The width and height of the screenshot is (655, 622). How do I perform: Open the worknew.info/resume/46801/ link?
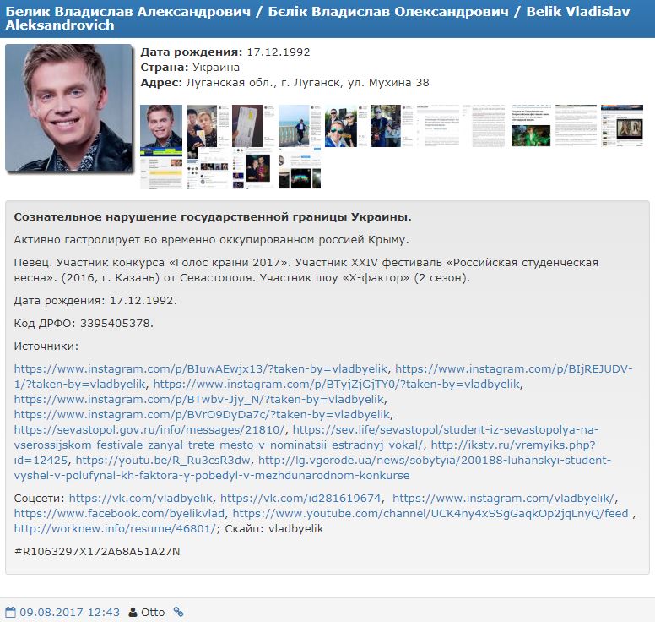(x=116, y=529)
